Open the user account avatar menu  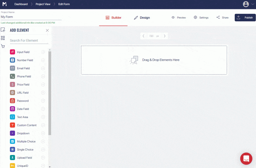(x=246, y=4)
